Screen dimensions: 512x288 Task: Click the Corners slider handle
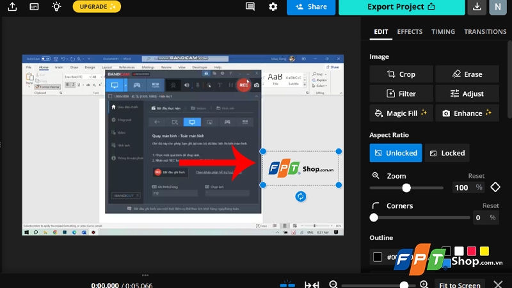[374, 218]
